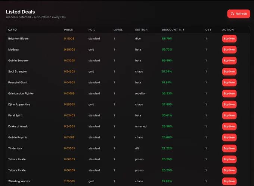Click the circular refresh icon in Refresh button

tap(232, 14)
